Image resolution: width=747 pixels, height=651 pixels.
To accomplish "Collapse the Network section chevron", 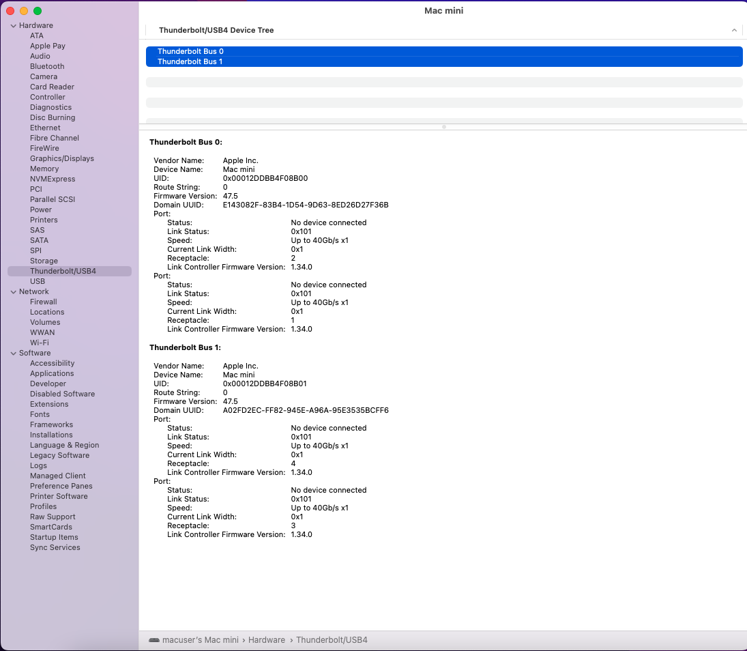I will click(x=14, y=291).
